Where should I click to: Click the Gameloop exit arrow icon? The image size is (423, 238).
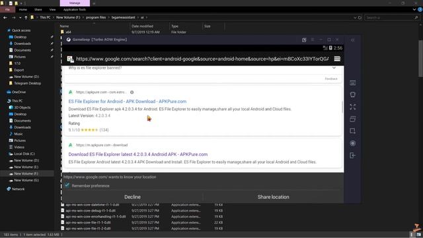[352, 155]
